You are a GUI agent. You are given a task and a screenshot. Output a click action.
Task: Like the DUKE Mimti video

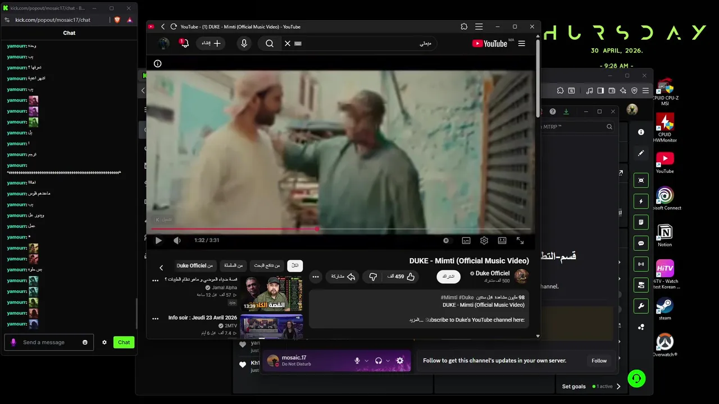401,277
